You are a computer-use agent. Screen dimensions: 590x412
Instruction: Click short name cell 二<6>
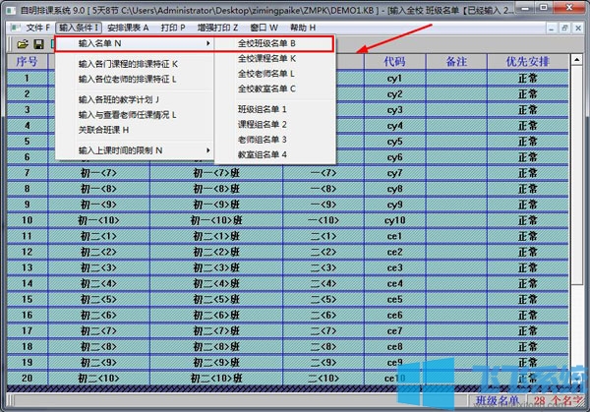coord(324,316)
